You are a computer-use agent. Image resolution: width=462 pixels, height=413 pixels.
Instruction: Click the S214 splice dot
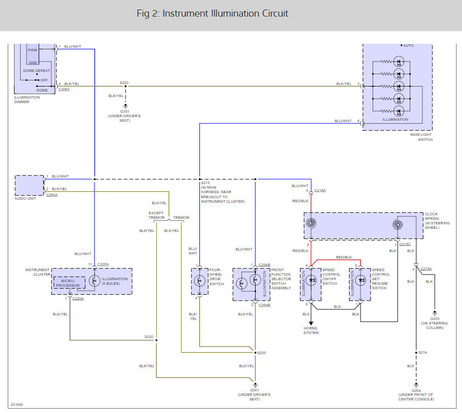(x=416, y=353)
